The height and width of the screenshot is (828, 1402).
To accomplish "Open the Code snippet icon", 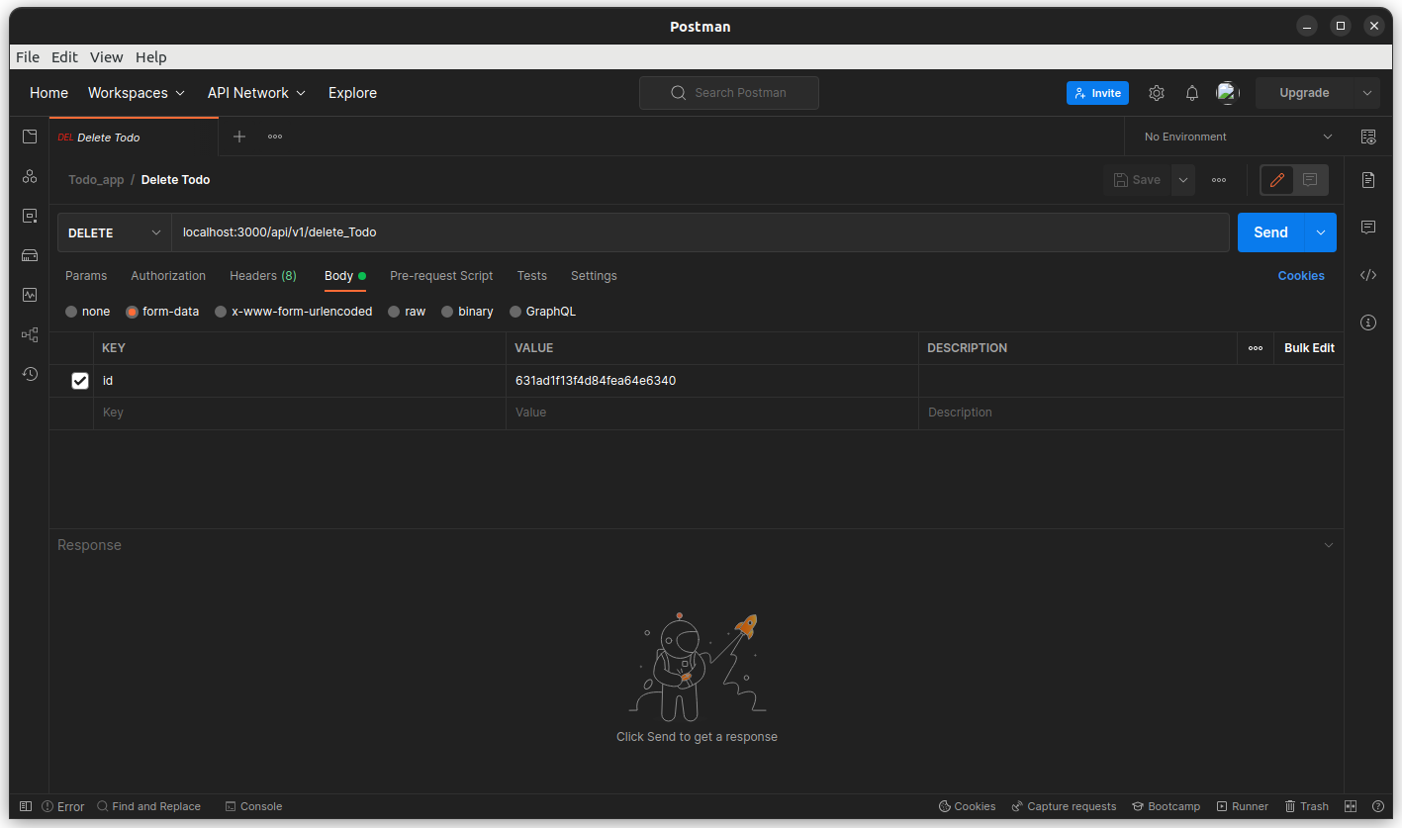I will [x=1368, y=275].
